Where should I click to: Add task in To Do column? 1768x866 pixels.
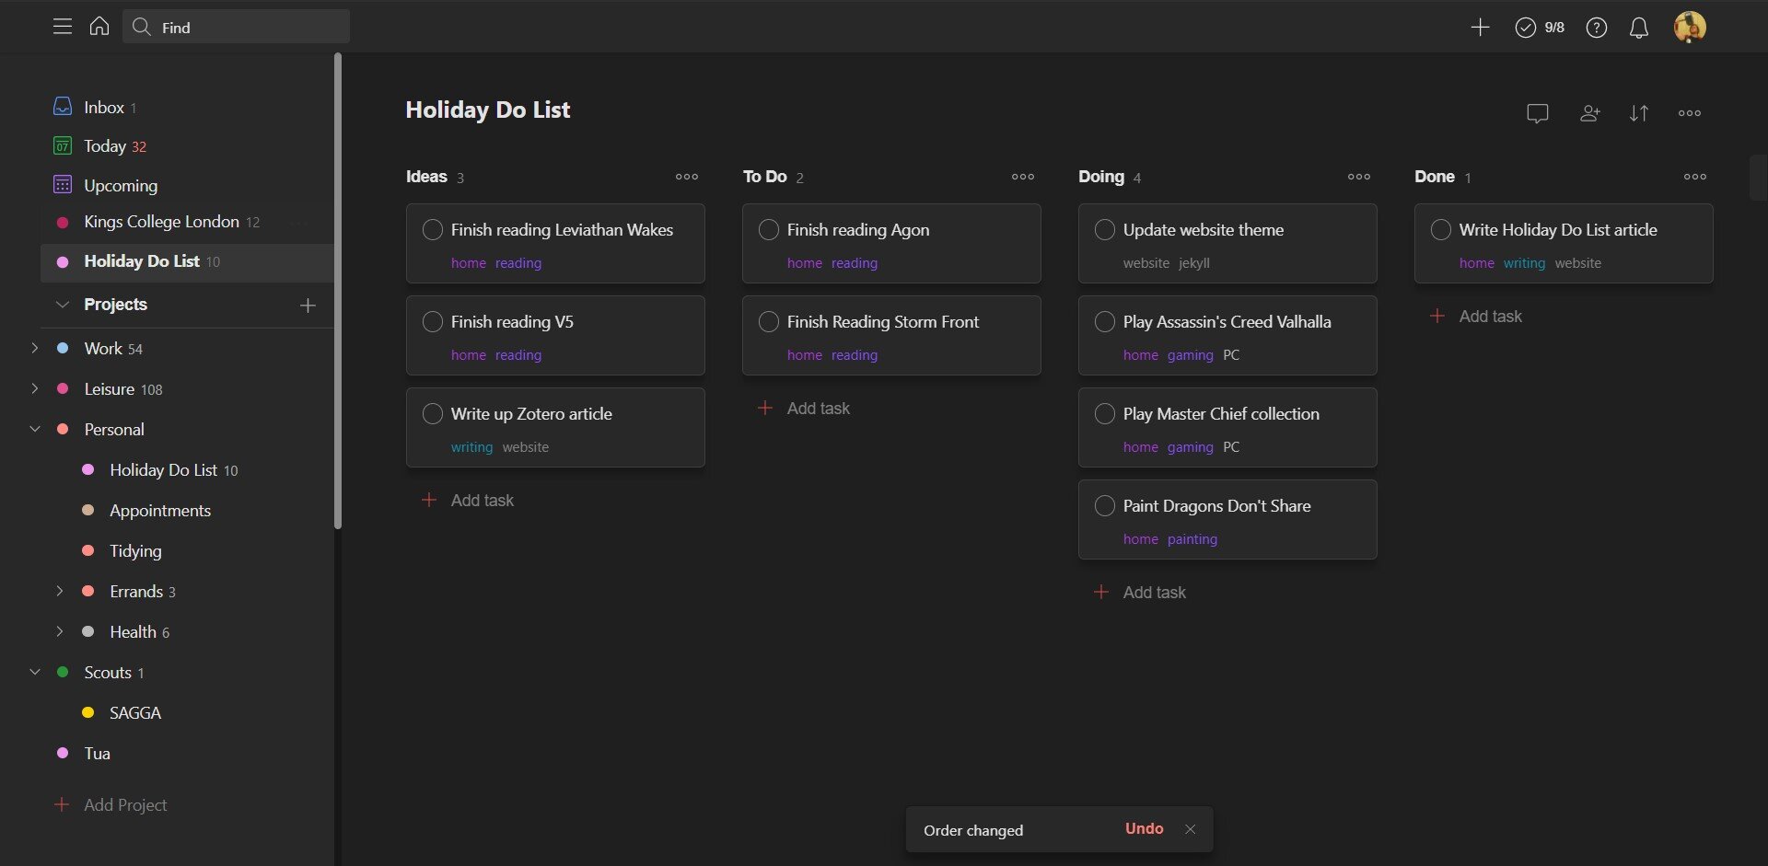point(804,408)
